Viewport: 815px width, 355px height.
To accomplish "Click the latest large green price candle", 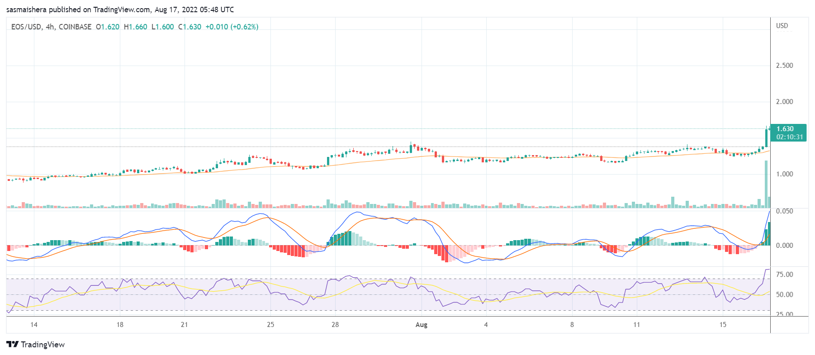I will coord(766,137).
